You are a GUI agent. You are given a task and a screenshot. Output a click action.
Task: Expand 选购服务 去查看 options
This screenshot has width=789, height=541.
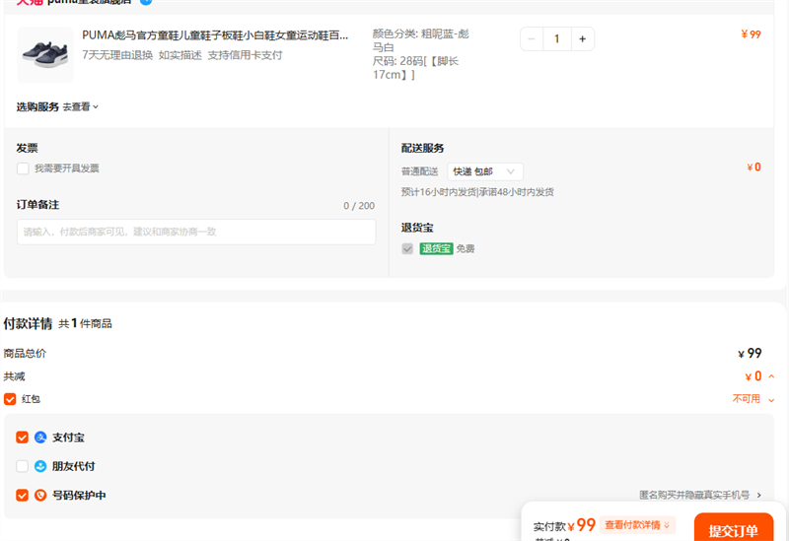click(81, 106)
